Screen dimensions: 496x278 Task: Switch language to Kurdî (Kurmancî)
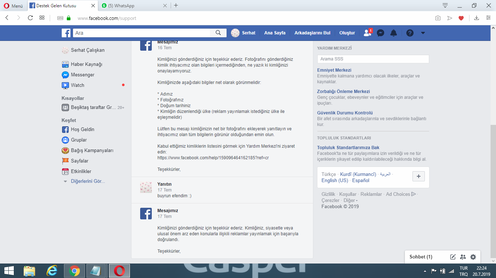pos(358,174)
